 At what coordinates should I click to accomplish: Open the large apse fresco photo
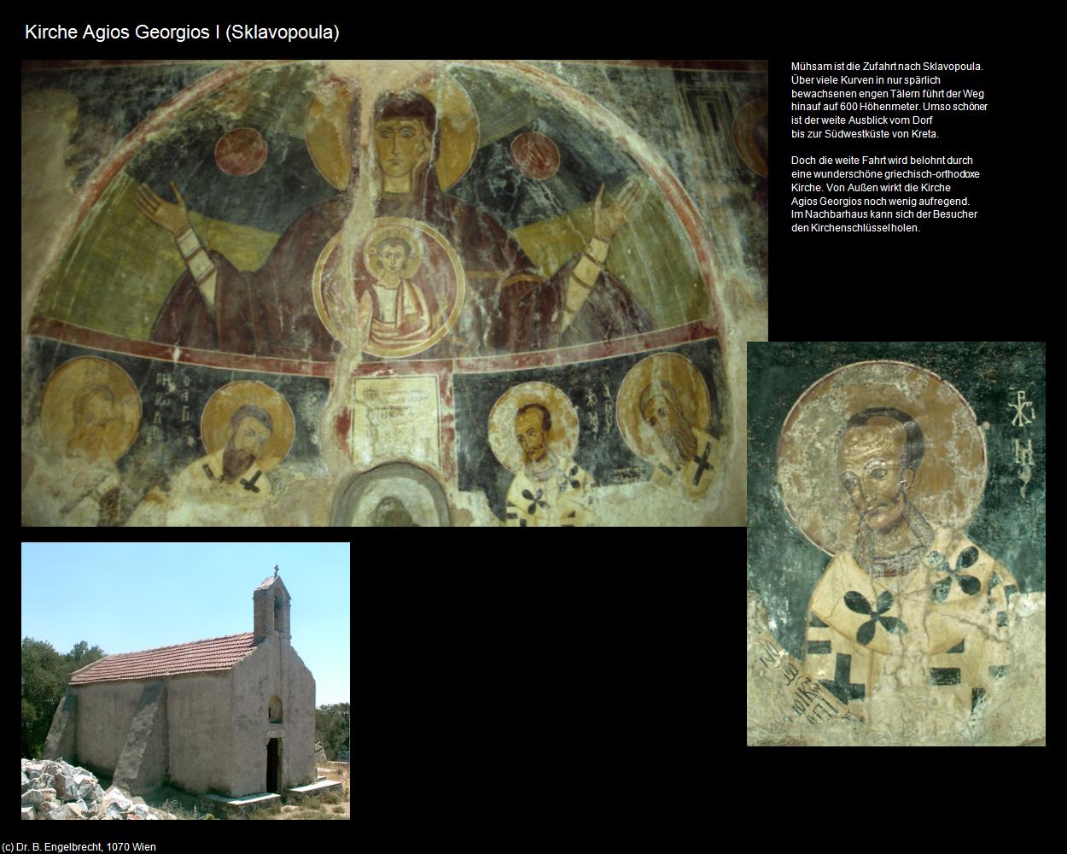(394, 293)
